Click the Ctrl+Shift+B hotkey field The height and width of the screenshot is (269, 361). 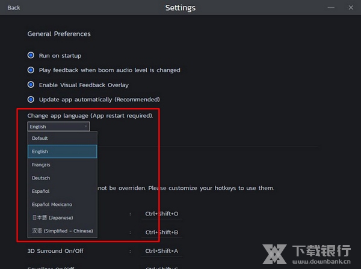(161, 232)
